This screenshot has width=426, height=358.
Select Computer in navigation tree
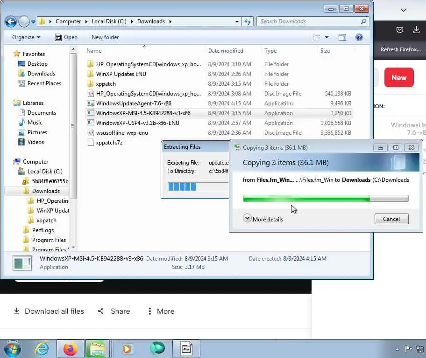(35, 161)
